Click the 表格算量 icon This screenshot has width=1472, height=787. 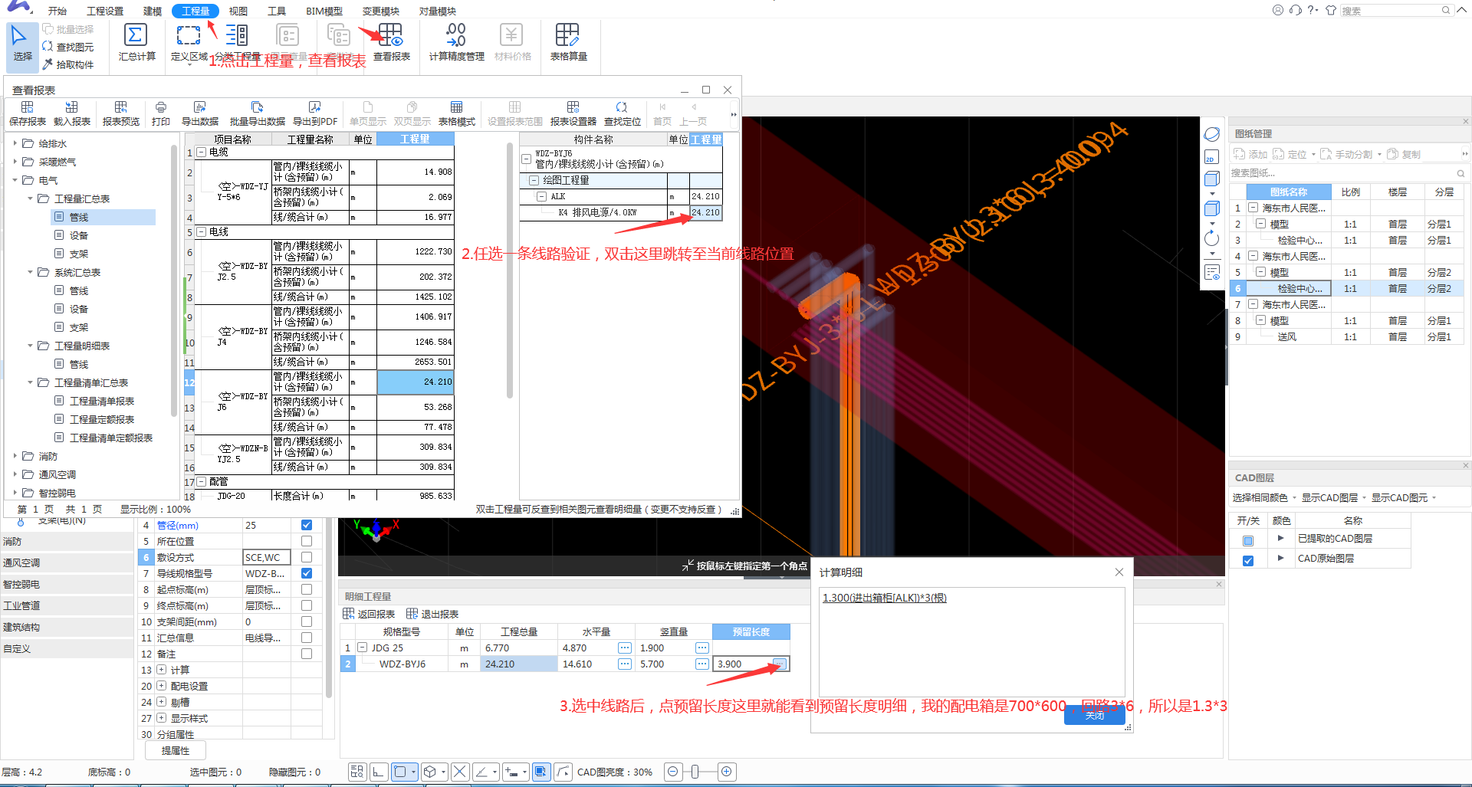pos(568,35)
